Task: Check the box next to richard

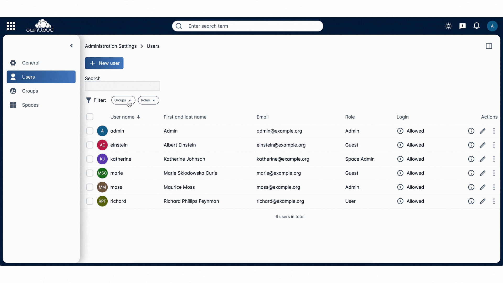Action: (x=90, y=201)
